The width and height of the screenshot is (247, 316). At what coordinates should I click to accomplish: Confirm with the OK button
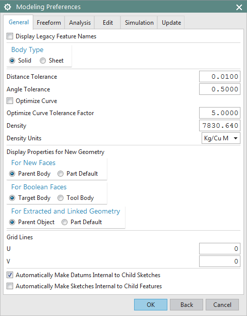(151, 305)
